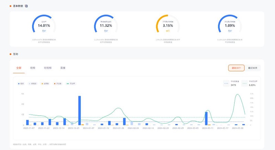Select the 最近90天 range button
This screenshot has height=150, width=275.
tap(253, 68)
